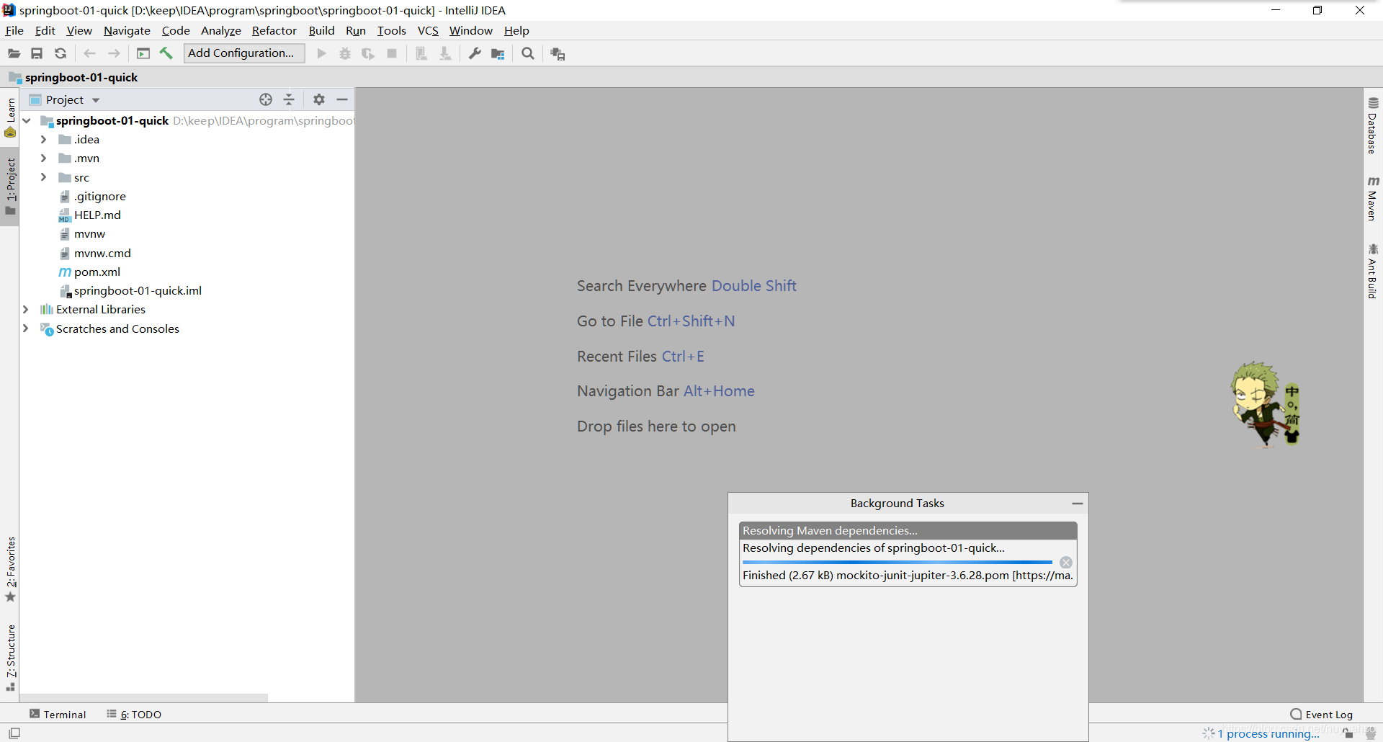Click the Maven dependencies progress bar
The image size is (1383, 742).
pyautogui.click(x=898, y=562)
